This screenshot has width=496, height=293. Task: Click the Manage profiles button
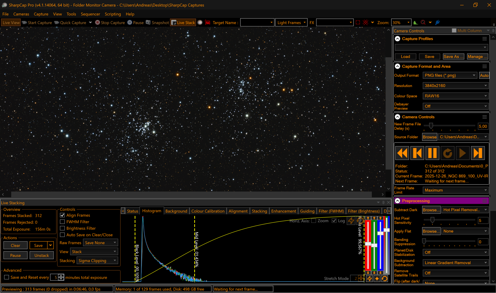[477, 56]
